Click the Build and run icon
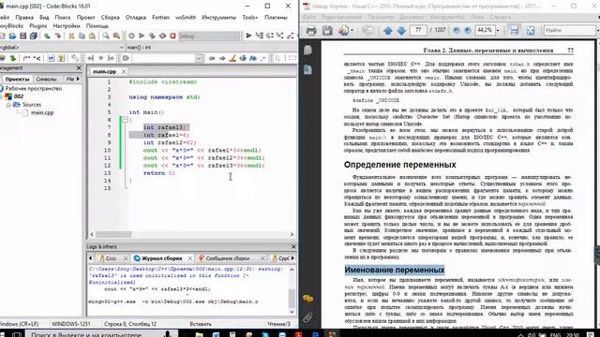600x337 pixels. [152, 36]
